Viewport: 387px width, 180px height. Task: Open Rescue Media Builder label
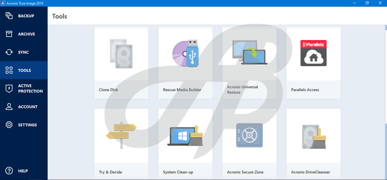pyautogui.click(x=182, y=90)
